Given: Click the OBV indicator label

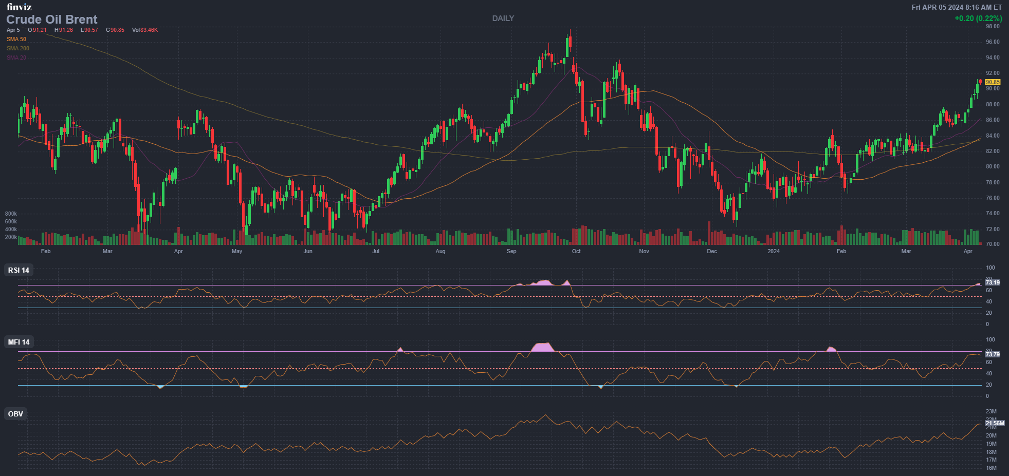Looking at the screenshot, I should [x=15, y=414].
